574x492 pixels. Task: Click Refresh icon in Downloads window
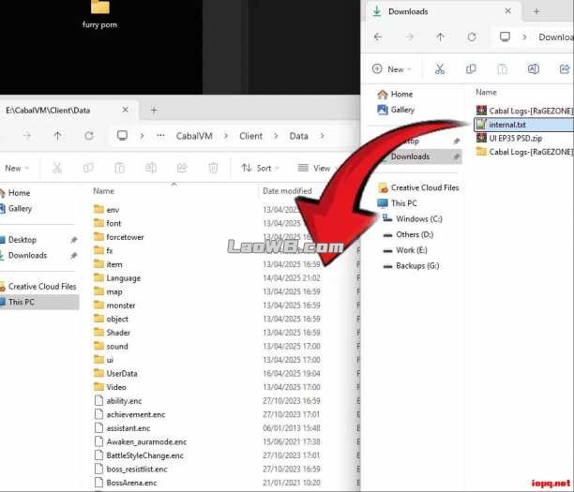pos(472,37)
